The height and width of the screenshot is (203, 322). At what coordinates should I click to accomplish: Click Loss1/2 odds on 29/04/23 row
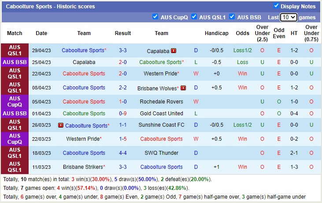click(x=243, y=50)
